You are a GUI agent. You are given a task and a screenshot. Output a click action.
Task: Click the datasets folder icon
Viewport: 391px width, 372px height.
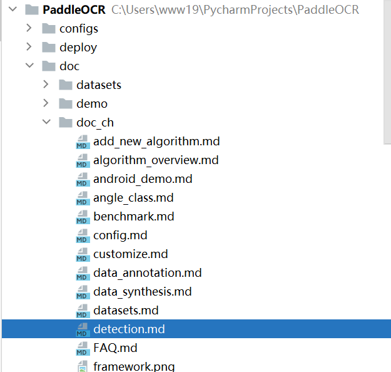[66, 85]
